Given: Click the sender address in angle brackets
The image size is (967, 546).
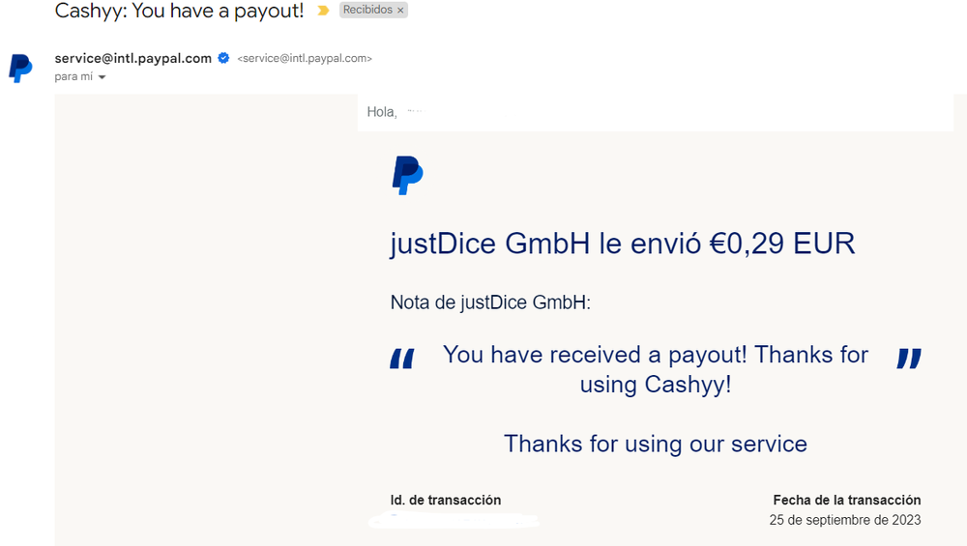Looking at the screenshot, I should 305,58.
